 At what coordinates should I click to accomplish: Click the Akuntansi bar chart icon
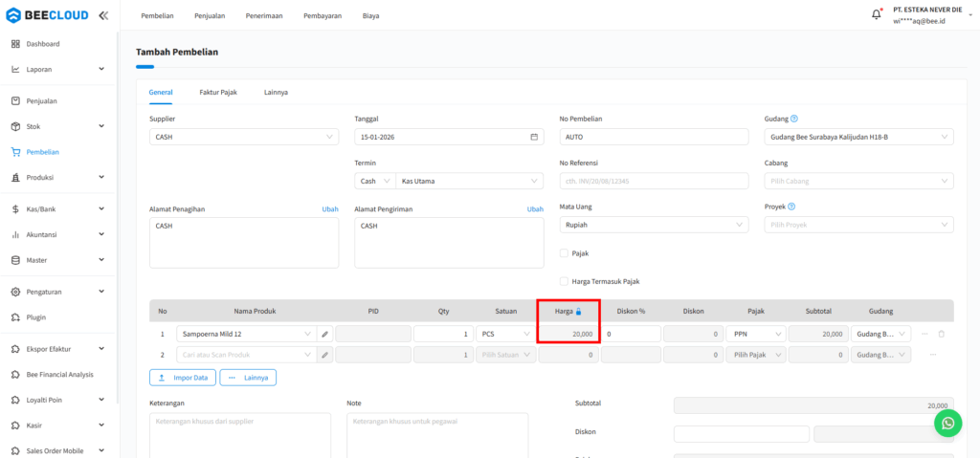pyautogui.click(x=16, y=234)
